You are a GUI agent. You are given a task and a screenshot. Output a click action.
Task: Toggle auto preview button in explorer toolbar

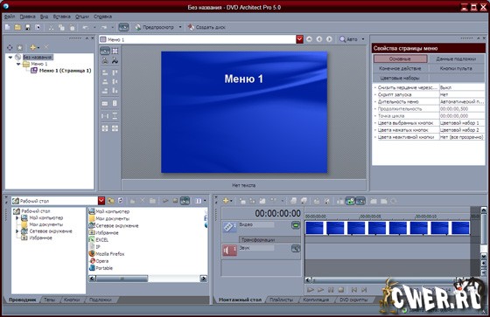click(185, 201)
